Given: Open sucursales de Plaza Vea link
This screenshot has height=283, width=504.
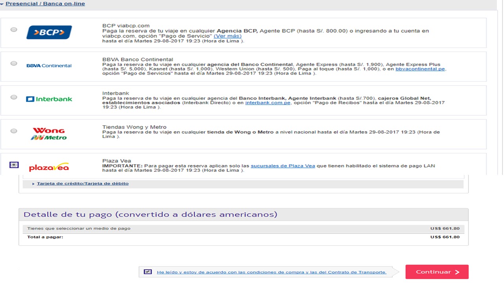Looking at the screenshot, I should coord(283,166).
